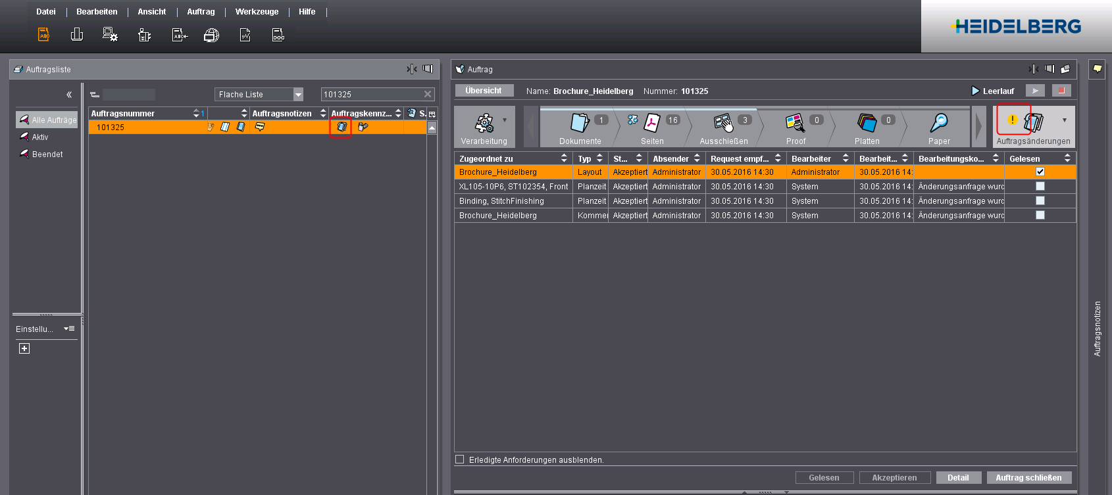The height and width of the screenshot is (495, 1112).
Task: Click the Paper magnifier step icon
Action: 938,123
